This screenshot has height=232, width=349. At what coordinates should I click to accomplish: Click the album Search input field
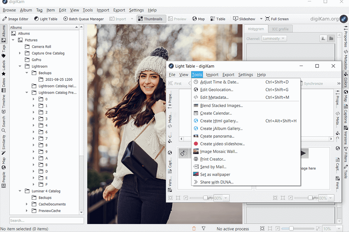[46, 220]
